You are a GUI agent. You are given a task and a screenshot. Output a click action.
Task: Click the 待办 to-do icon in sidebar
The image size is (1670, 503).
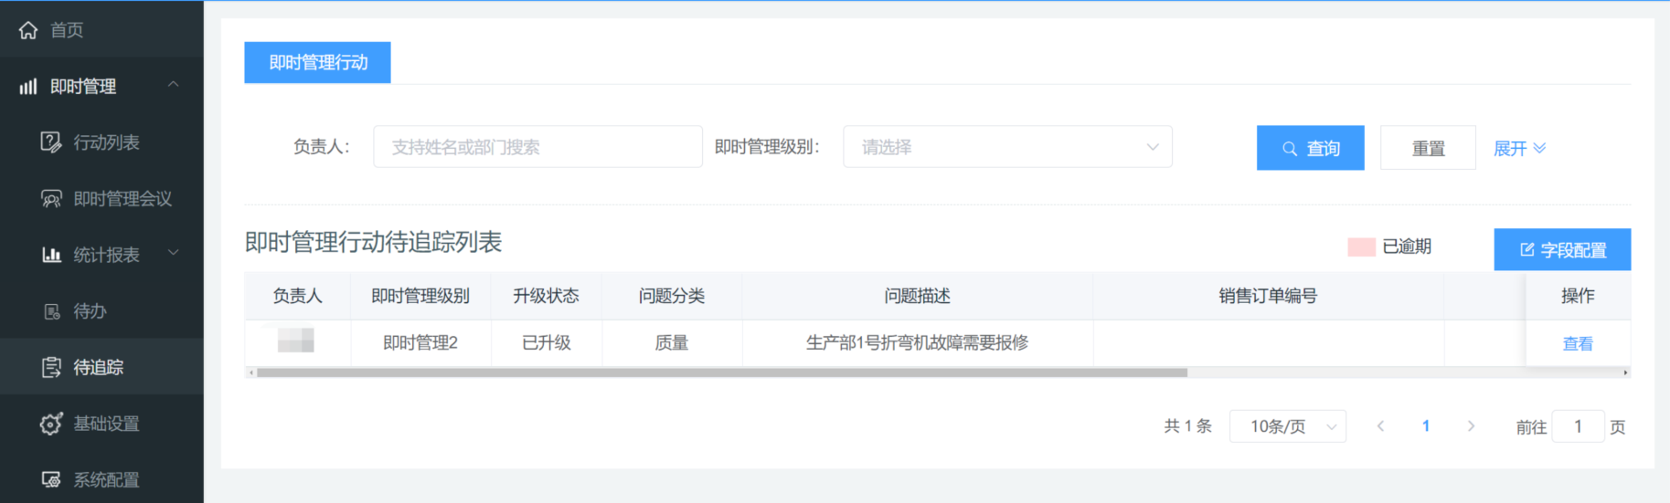(x=52, y=311)
